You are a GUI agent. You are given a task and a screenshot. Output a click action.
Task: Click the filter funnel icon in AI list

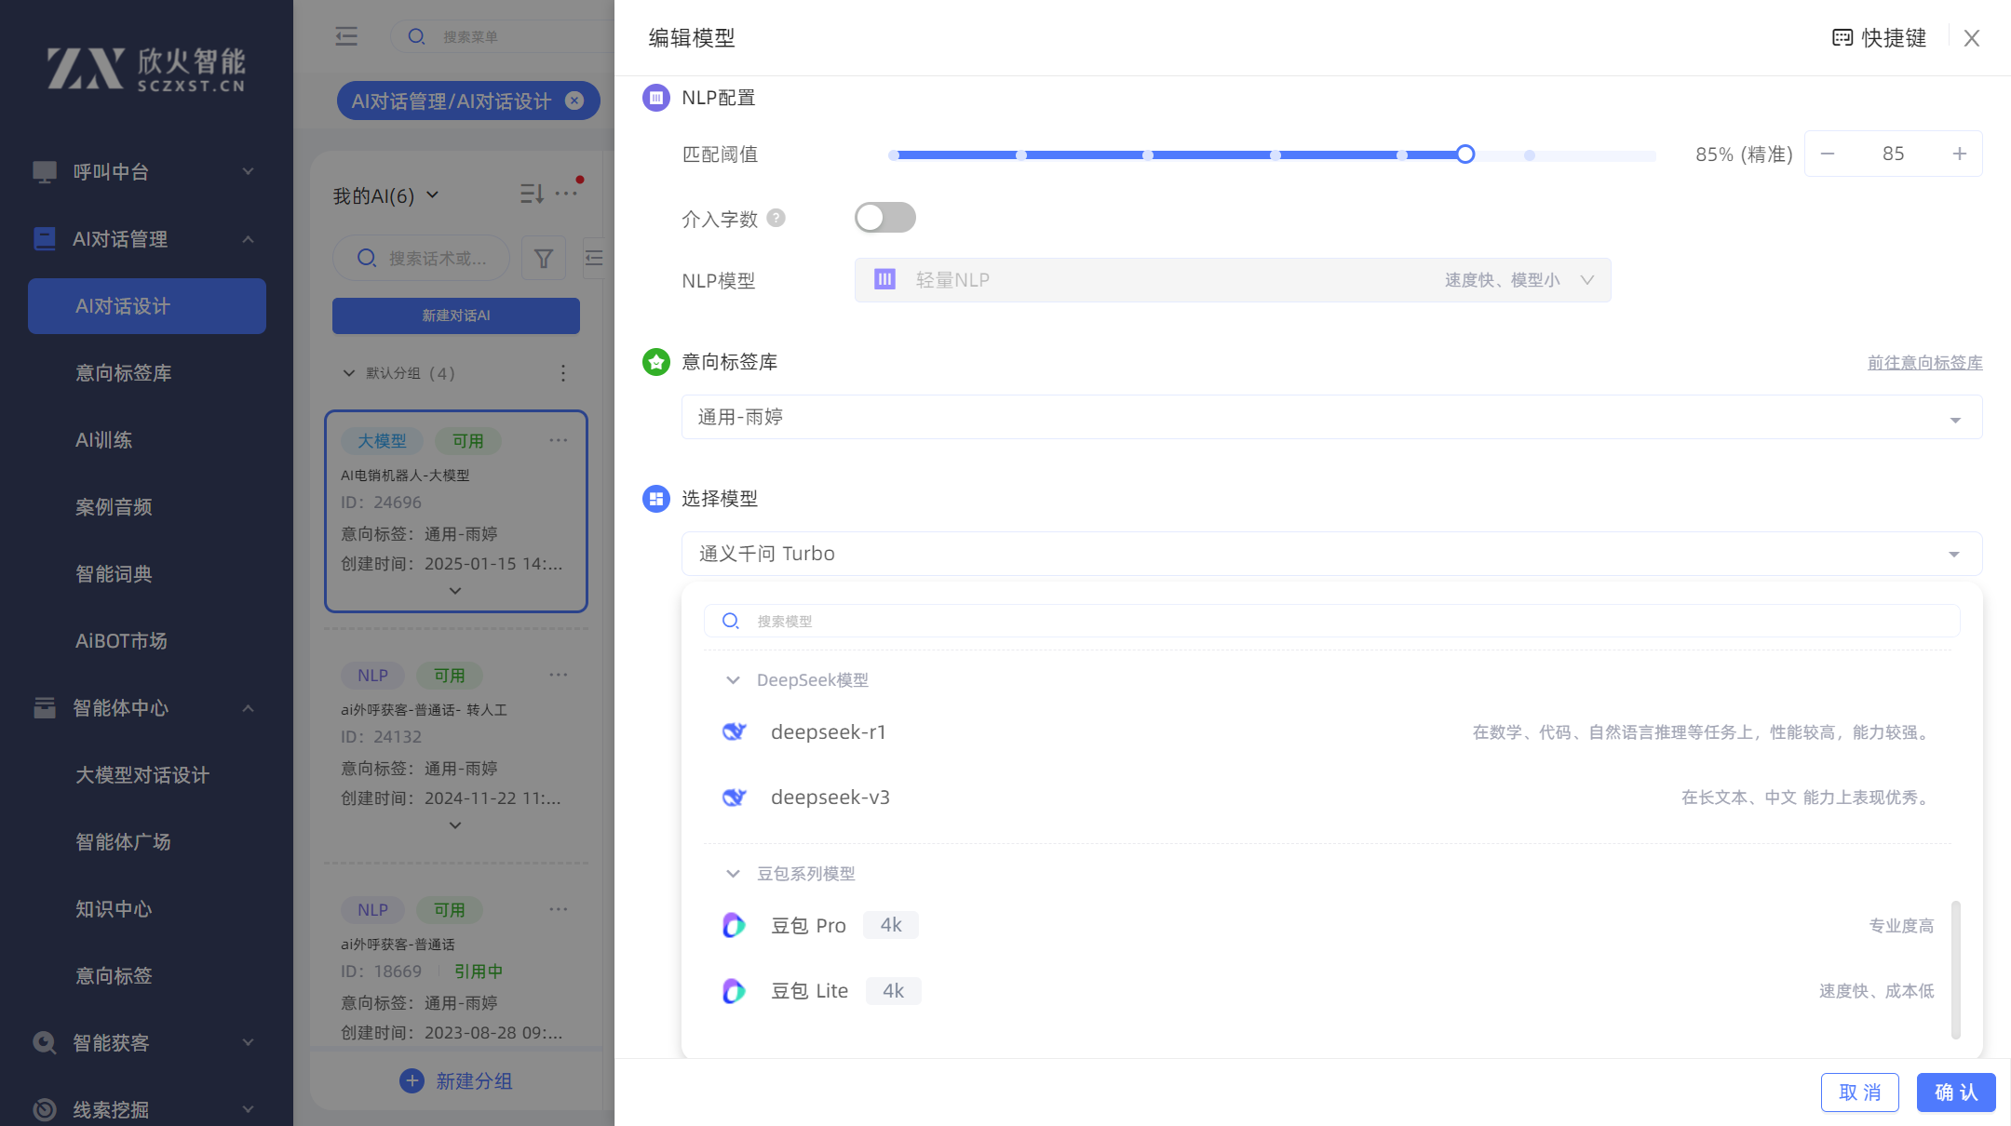coord(544,258)
